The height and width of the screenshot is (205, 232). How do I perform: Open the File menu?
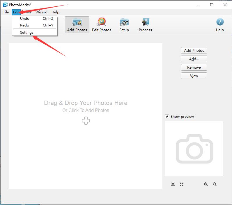pyautogui.click(x=6, y=12)
